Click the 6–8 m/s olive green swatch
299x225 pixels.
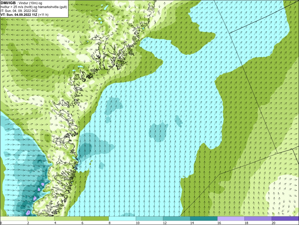[x=95, y=218]
